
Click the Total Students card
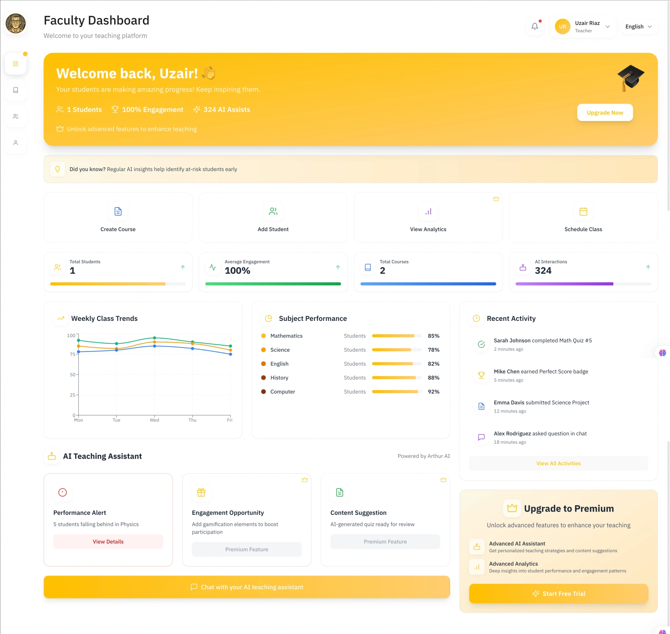tap(118, 272)
